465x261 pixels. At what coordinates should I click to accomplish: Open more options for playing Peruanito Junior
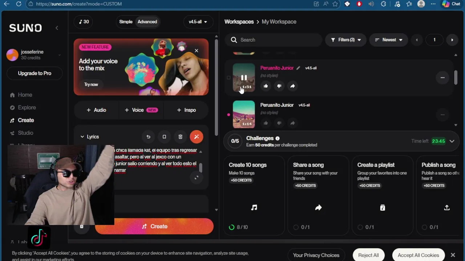point(442,78)
